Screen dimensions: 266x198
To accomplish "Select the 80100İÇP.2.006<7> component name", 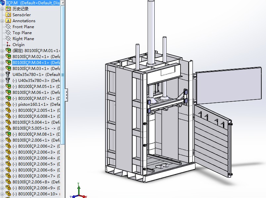I will 36,176.
